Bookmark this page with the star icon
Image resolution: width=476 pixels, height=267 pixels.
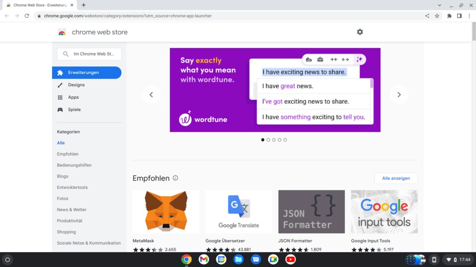click(437, 16)
